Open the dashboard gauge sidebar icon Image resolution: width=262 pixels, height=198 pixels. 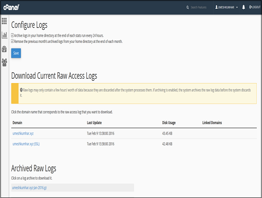pyautogui.click(x=4, y=49)
